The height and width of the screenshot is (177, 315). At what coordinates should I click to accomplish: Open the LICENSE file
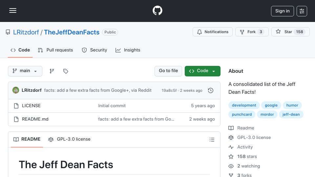click(31, 106)
